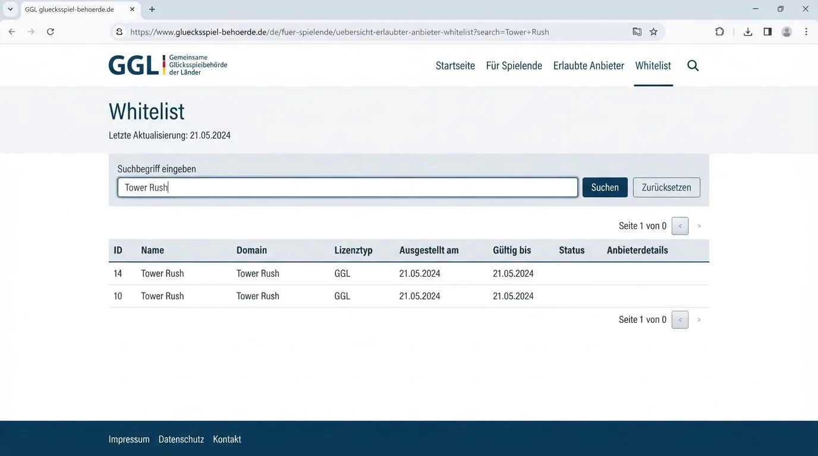
Task: Open the Impressum footer link
Action: click(x=129, y=440)
